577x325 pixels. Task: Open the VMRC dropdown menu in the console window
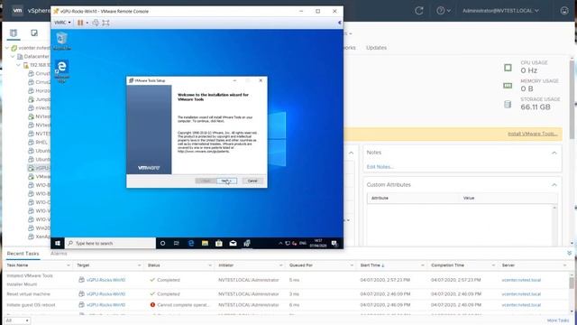click(62, 23)
